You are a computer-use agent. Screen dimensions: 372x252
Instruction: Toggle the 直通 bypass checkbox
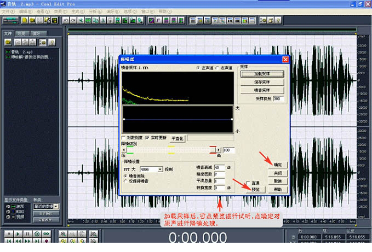click(248, 183)
